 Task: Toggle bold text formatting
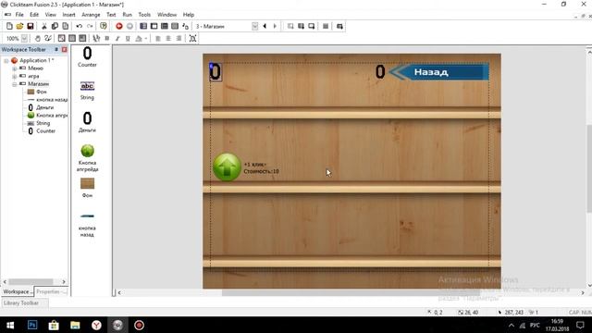point(107,38)
